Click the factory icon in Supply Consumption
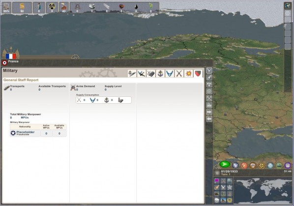 click(x=120, y=100)
